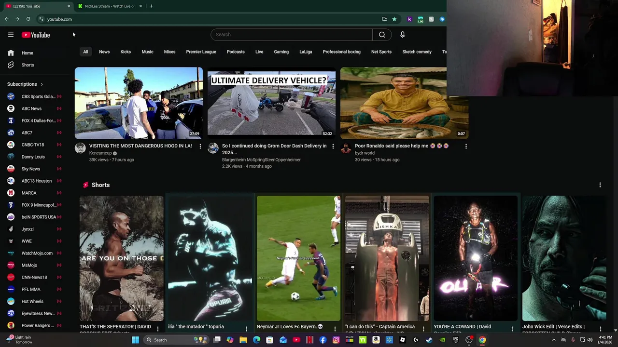The height and width of the screenshot is (347, 618).
Task: Play Visiting Most Dangerous Hood video thumbnail
Action: click(x=139, y=103)
